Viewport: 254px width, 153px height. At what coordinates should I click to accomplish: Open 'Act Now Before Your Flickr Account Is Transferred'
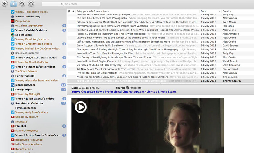pos(105,69)
